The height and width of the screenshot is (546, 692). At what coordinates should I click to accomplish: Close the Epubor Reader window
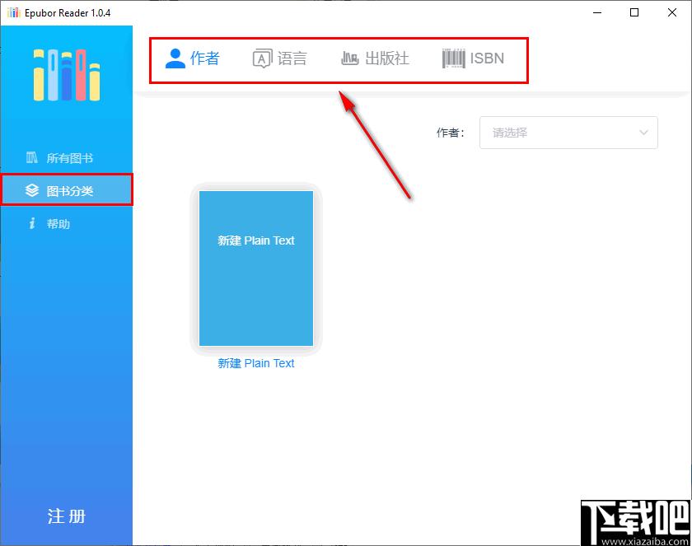point(671,12)
